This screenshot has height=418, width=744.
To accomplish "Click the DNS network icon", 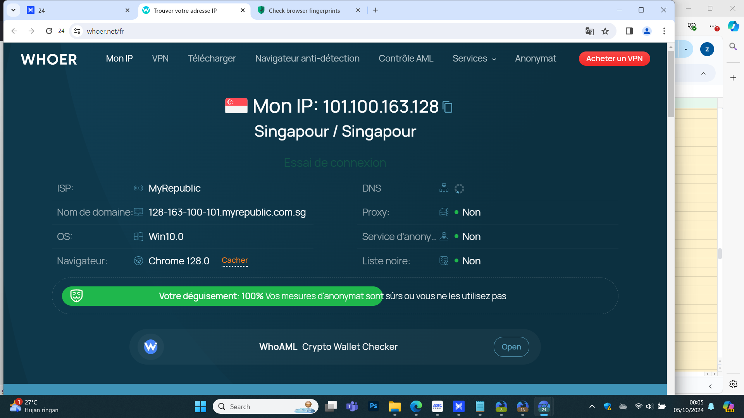I will tap(444, 188).
